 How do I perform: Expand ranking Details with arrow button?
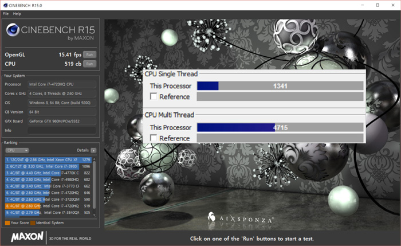pos(93,150)
